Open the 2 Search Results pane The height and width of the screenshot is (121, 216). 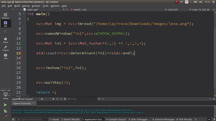(x=71, y=119)
